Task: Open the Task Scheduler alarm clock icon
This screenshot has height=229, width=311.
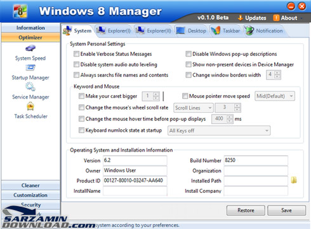Action: pyautogui.click(x=30, y=106)
